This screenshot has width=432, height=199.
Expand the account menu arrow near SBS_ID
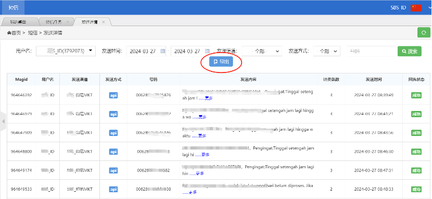tap(429, 8)
